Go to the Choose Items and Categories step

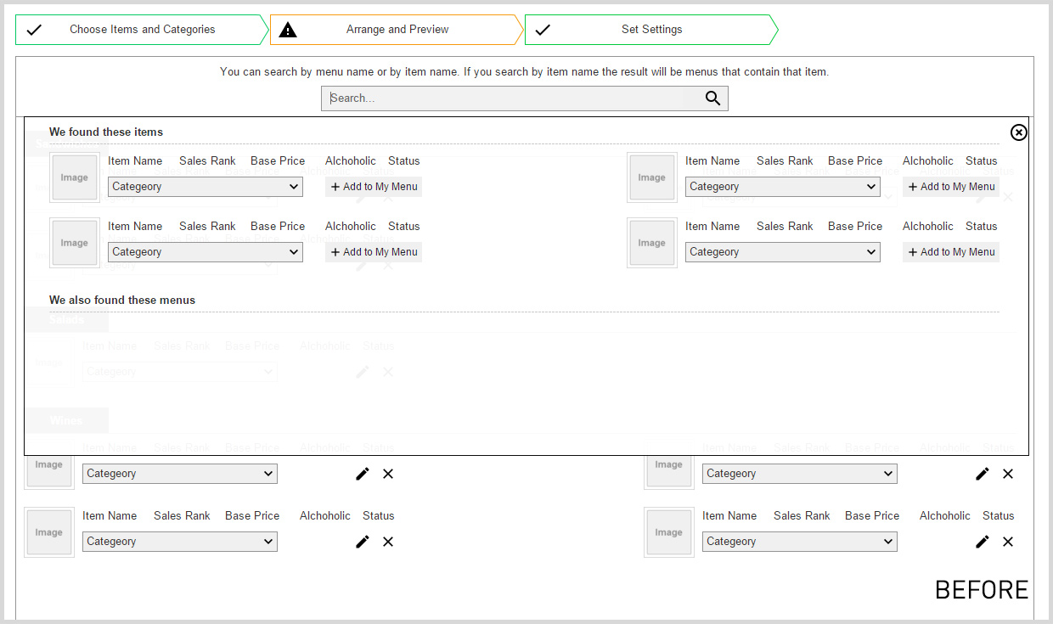point(142,30)
